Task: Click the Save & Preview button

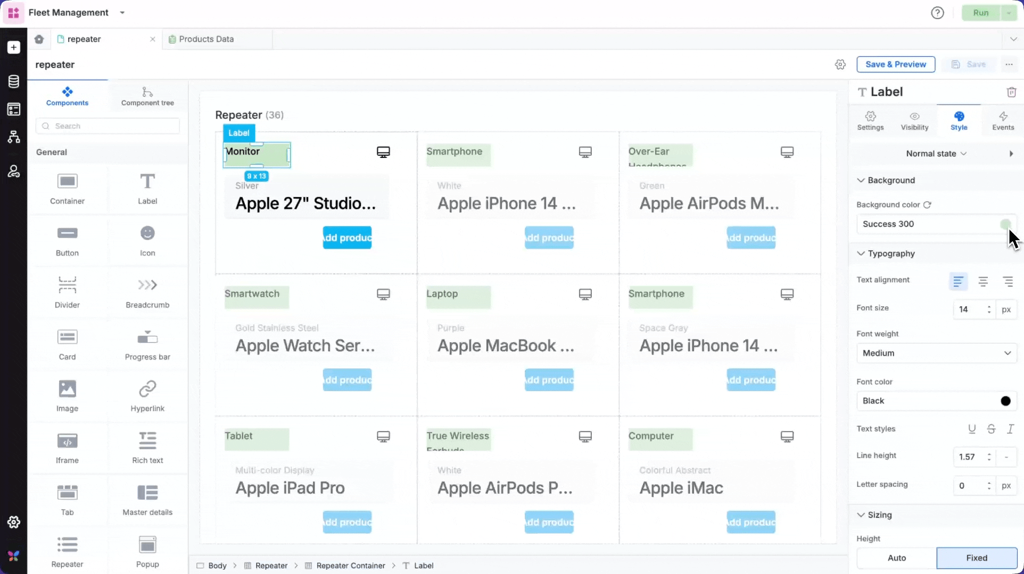Action: (896, 64)
